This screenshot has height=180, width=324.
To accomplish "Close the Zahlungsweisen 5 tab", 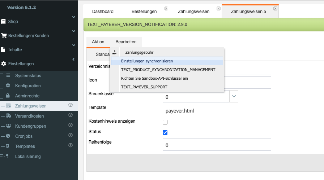I will click(275, 8).
